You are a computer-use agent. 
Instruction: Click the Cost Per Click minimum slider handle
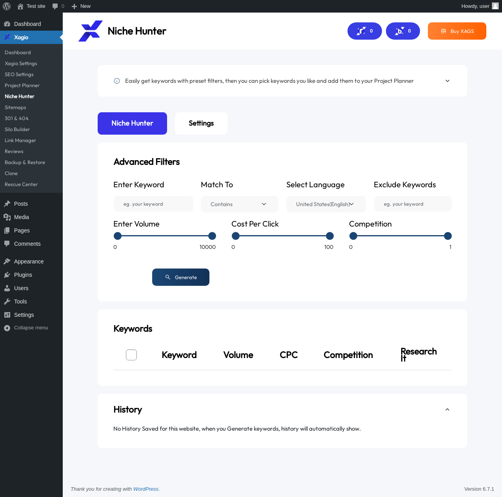[236, 236]
